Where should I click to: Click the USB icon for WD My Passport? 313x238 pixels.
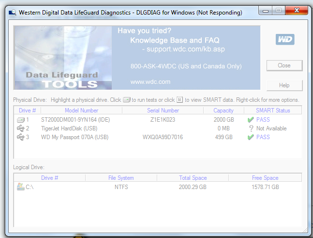[x=21, y=137]
